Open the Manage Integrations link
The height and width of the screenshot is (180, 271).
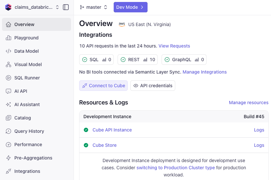point(205,72)
